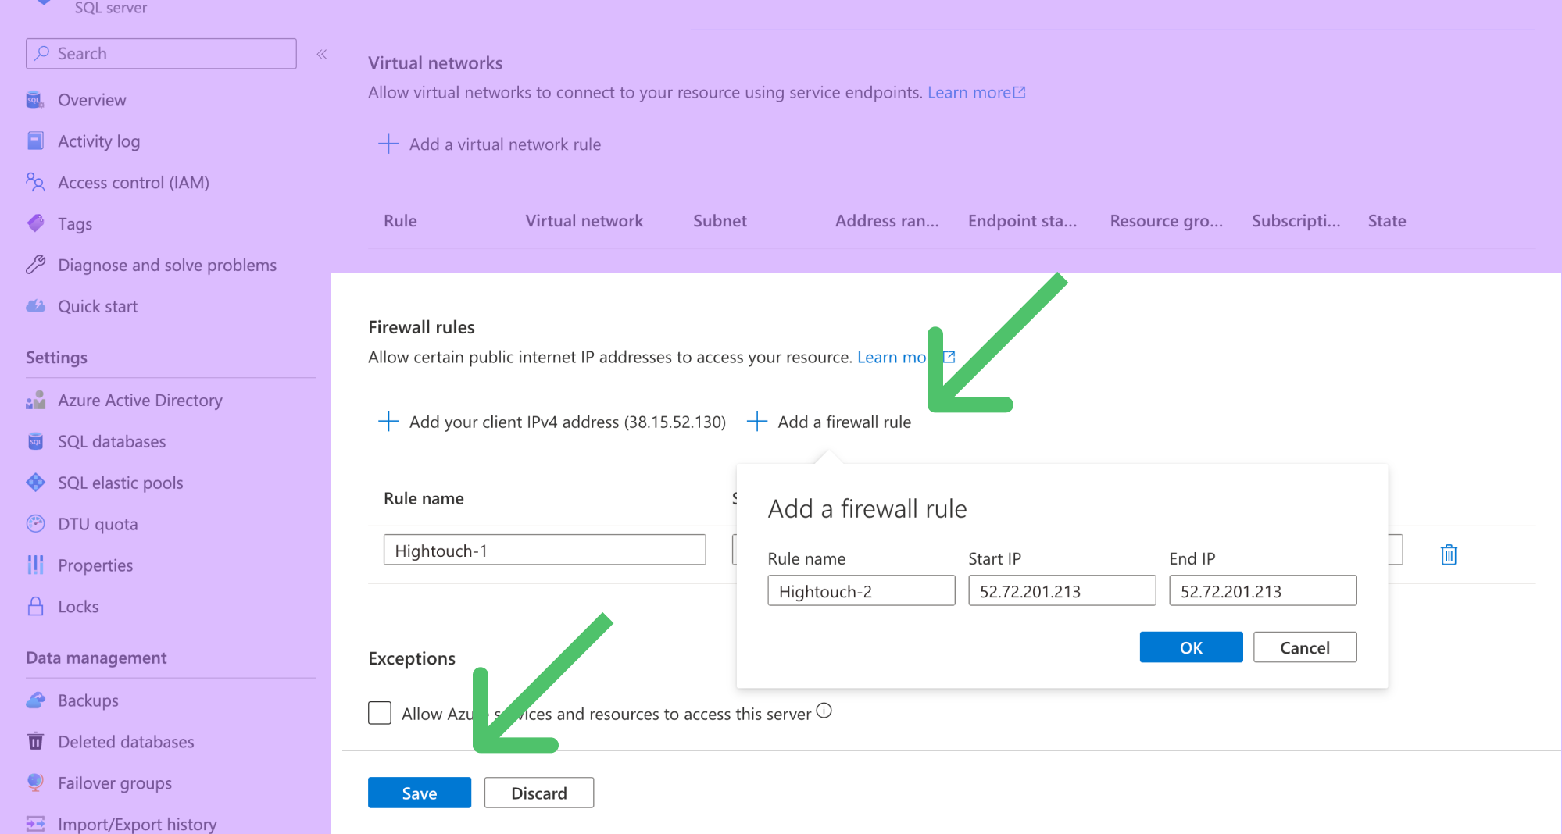This screenshot has width=1562, height=834.
Task: Click Add a firewall rule link
Action: pos(844,422)
